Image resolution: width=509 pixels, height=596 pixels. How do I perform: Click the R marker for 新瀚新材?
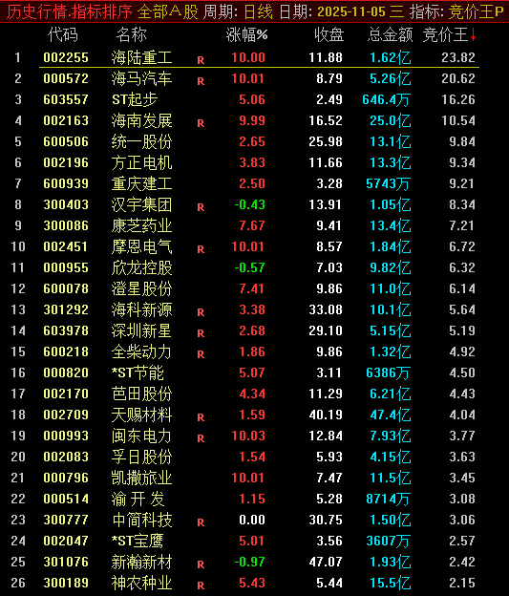tap(201, 564)
